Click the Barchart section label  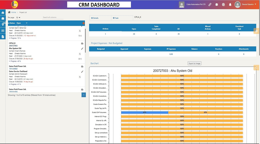click(94, 63)
